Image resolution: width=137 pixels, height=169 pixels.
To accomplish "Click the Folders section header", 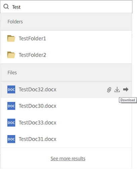I will coord(66,22).
